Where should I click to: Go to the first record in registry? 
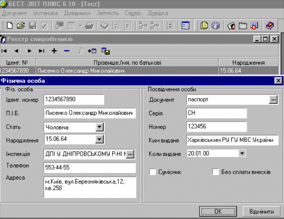(5, 51)
